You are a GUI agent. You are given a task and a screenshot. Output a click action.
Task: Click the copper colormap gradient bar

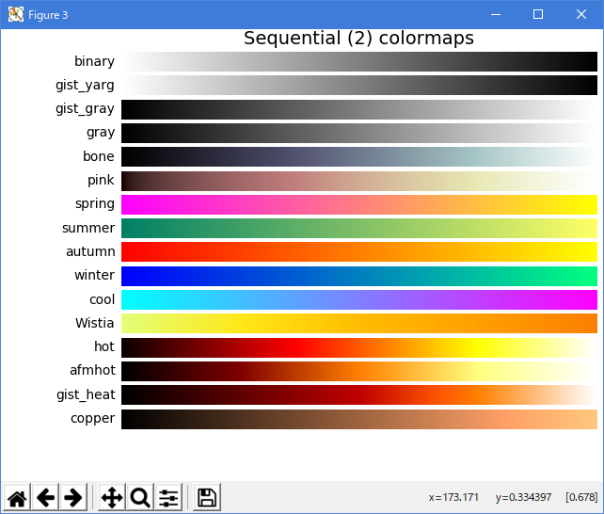(359, 419)
